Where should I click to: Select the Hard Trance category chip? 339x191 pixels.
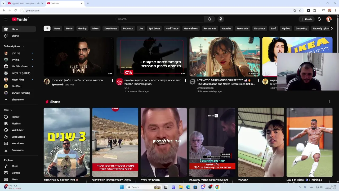click(172, 28)
